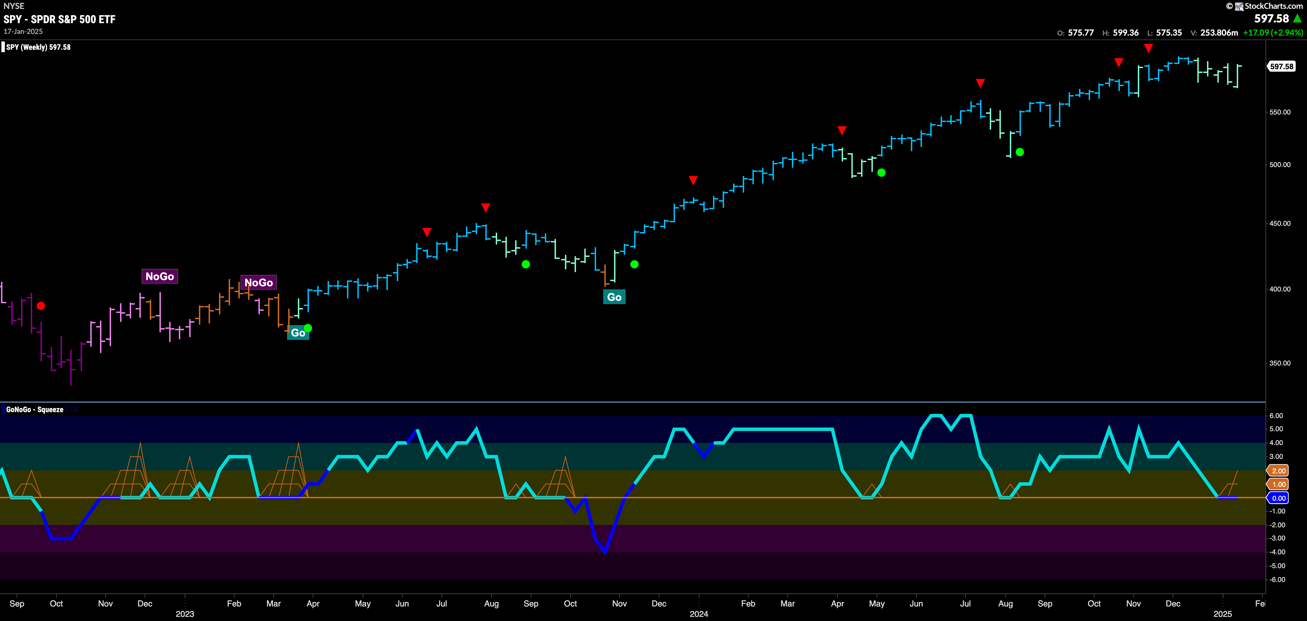Click the 4.00 oscillator axis label
Image resolution: width=1307 pixels, height=621 pixels.
[x=1276, y=443]
